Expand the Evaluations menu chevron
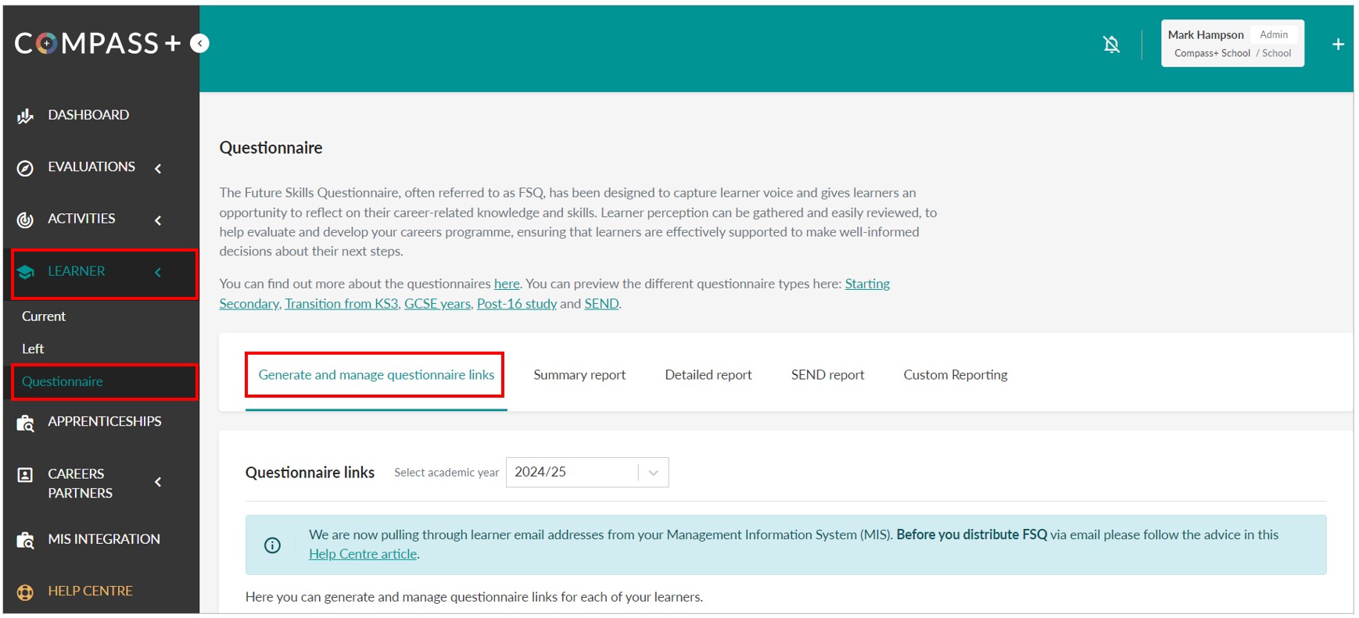 click(x=158, y=168)
